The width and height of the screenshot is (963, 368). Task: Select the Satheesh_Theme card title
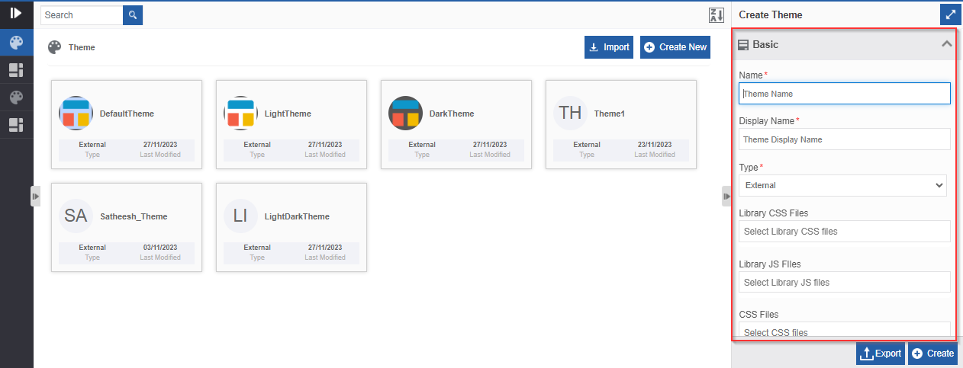point(134,216)
